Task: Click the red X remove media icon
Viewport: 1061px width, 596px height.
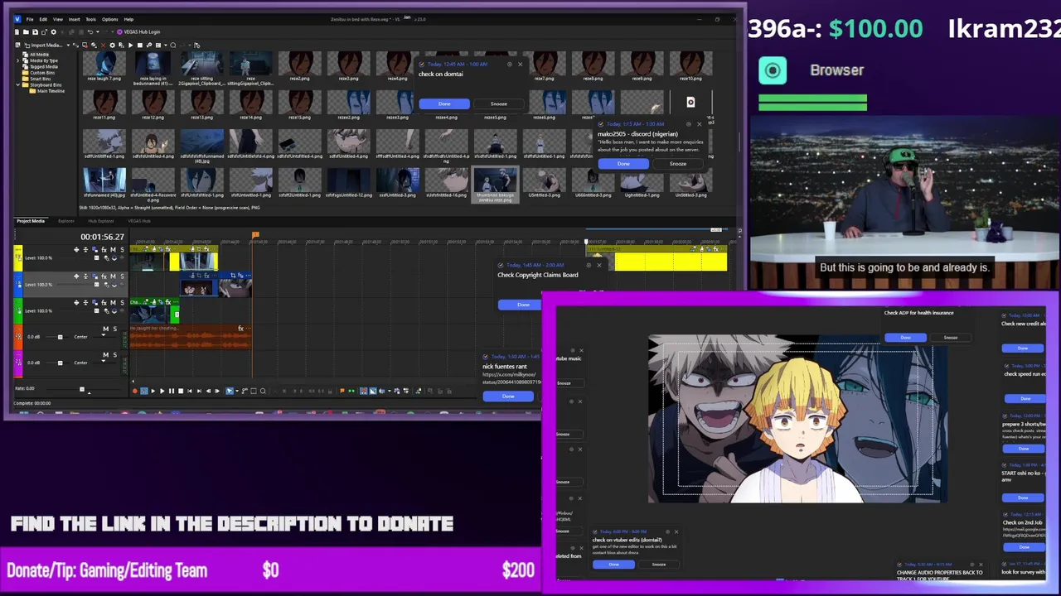Action: [x=103, y=45]
